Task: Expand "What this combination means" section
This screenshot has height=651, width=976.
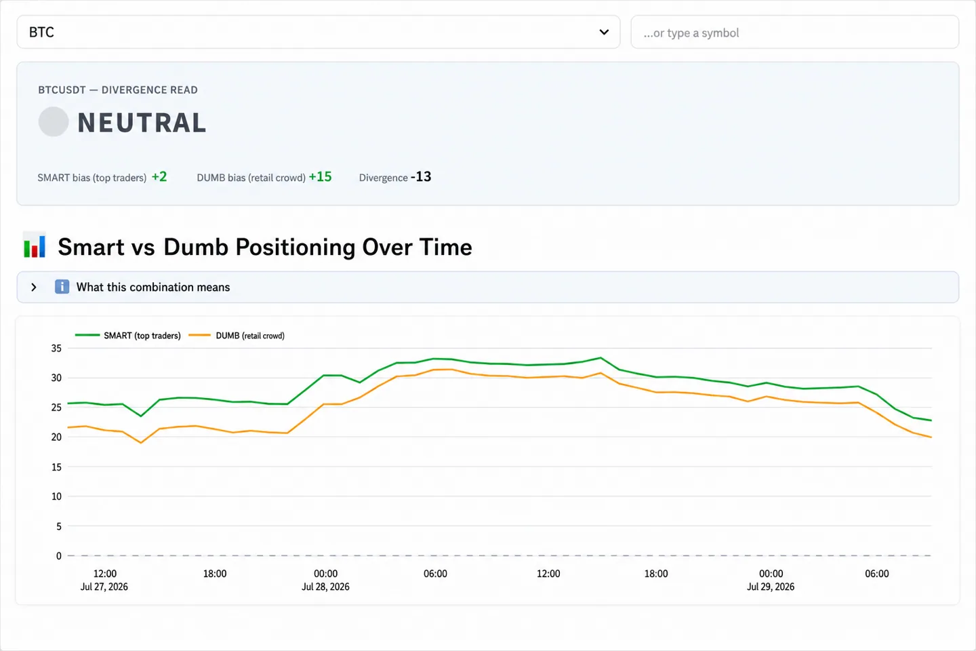Action: pyautogui.click(x=488, y=287)
